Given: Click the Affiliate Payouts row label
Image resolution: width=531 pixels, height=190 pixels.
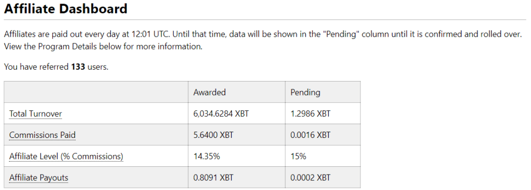Looking at the screenshot, I should pyautogui.click(x=38, y=178).
